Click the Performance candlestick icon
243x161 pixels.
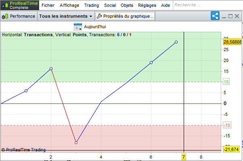5,16
